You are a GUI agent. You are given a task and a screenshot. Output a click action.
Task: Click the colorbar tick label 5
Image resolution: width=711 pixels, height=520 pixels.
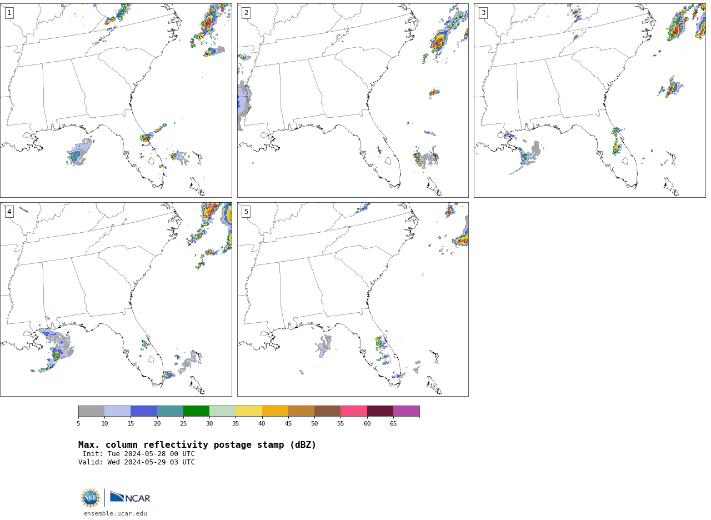coord(78,424)
